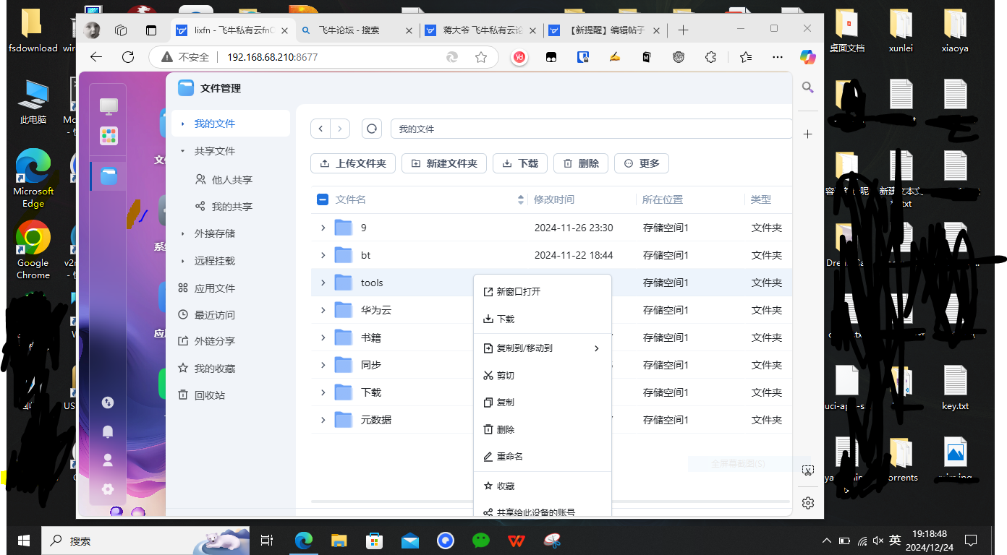Viewport: 1007px width, 555px height.
Task: Expand the 书籍 folder chevron
Action: click(x=323, y=337)
